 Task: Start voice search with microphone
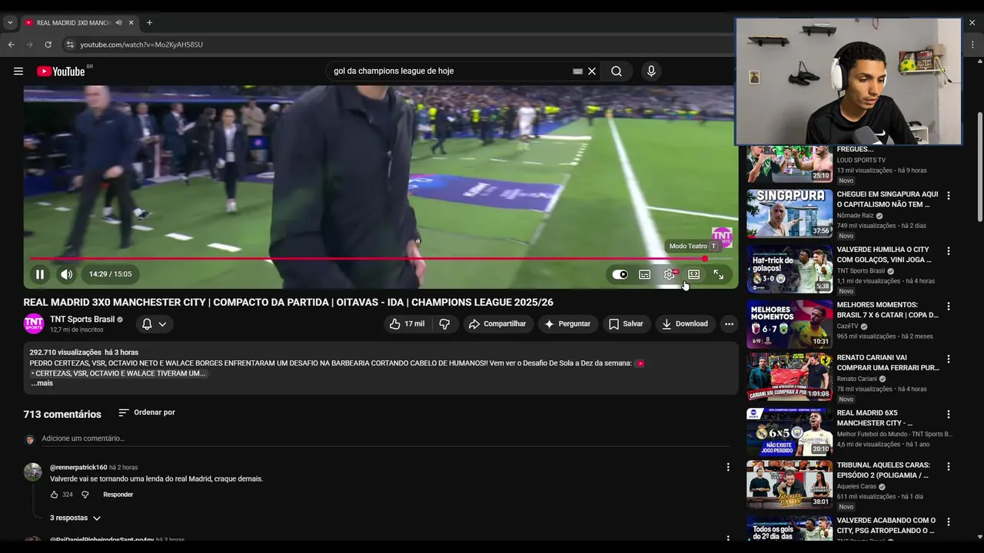(x=651, y=71)
